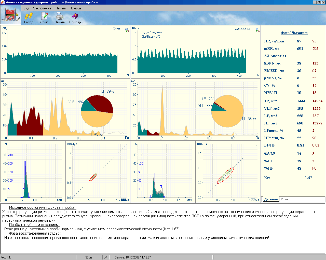Viewport: 326px width, 260px height.
Task: Click the 'АД, мм рт.ст.' row label
Action: point(276,56)
